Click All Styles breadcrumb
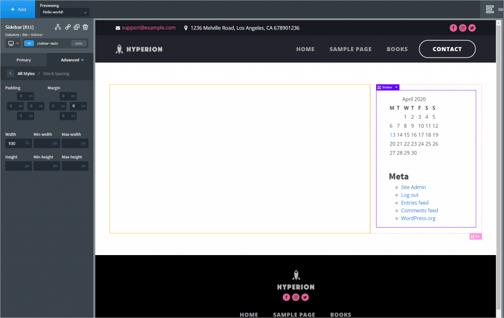The image size is (504, 318). tap(26, 74)
